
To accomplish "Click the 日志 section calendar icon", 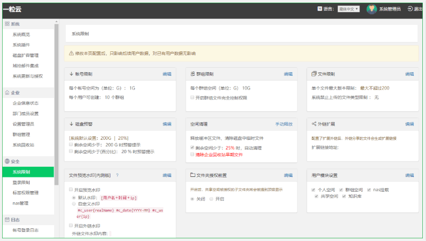I will point(7,220).
